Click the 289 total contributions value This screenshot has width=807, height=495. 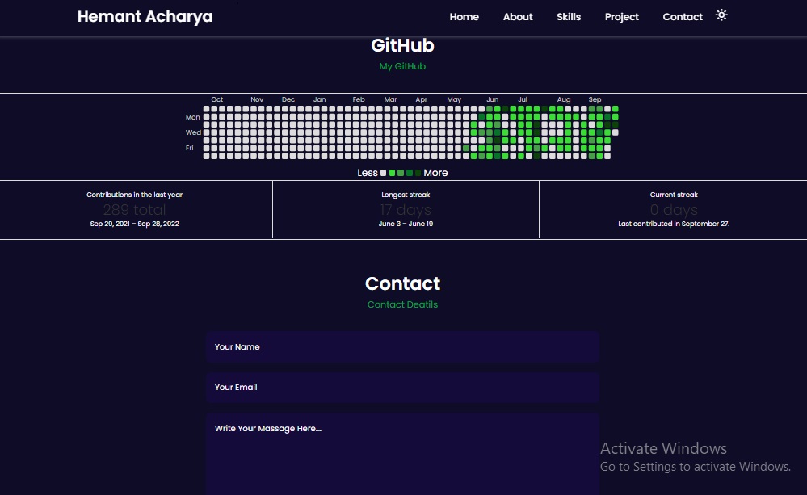pyautogui.click(x=134, y=209)
